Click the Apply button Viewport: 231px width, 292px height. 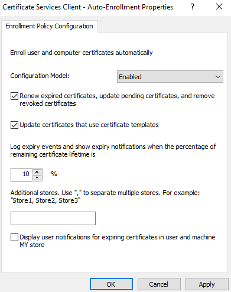[x=207, y=284]
